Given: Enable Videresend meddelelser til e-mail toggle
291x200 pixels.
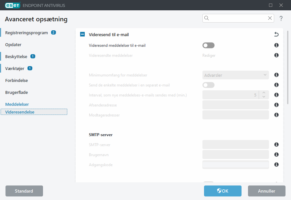Looking at the screenshot, I should click(209, 45).
